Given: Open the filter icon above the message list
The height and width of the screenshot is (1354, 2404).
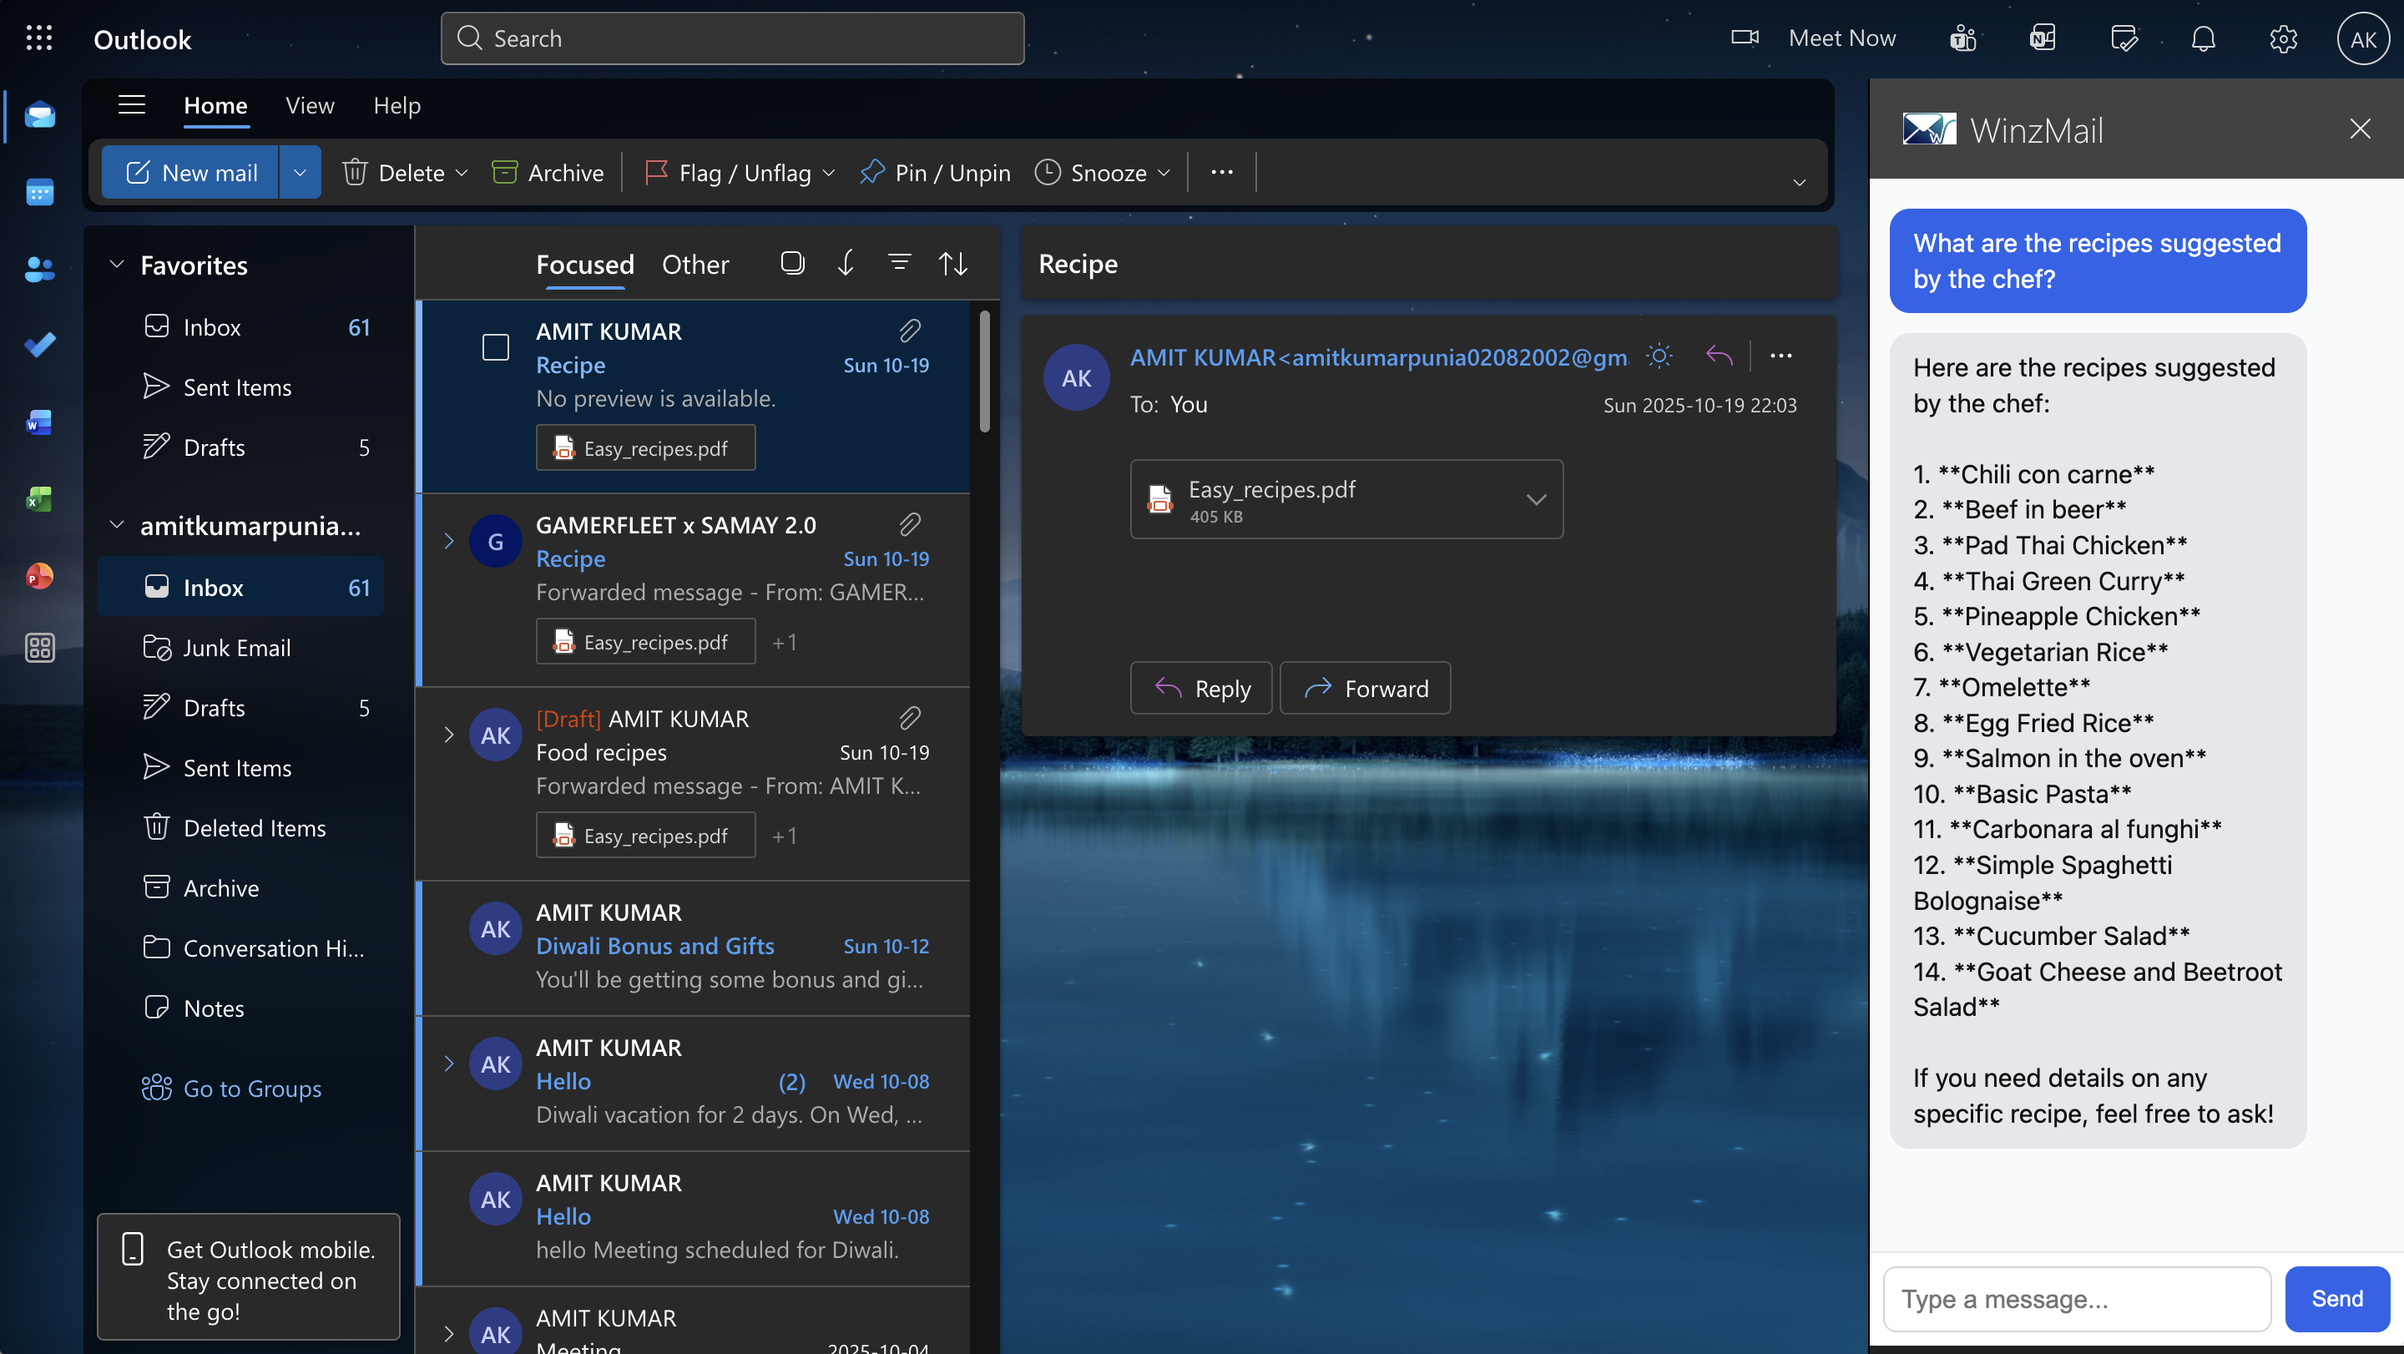Looking at the screenshot, I should [899, 262].
